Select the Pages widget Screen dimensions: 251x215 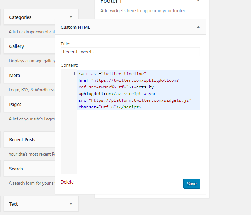tap(29, 104)
